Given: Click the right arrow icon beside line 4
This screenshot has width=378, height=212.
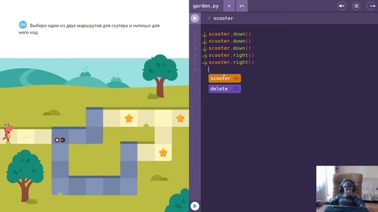Looking at the screenshot, I should tap(205, 56).
